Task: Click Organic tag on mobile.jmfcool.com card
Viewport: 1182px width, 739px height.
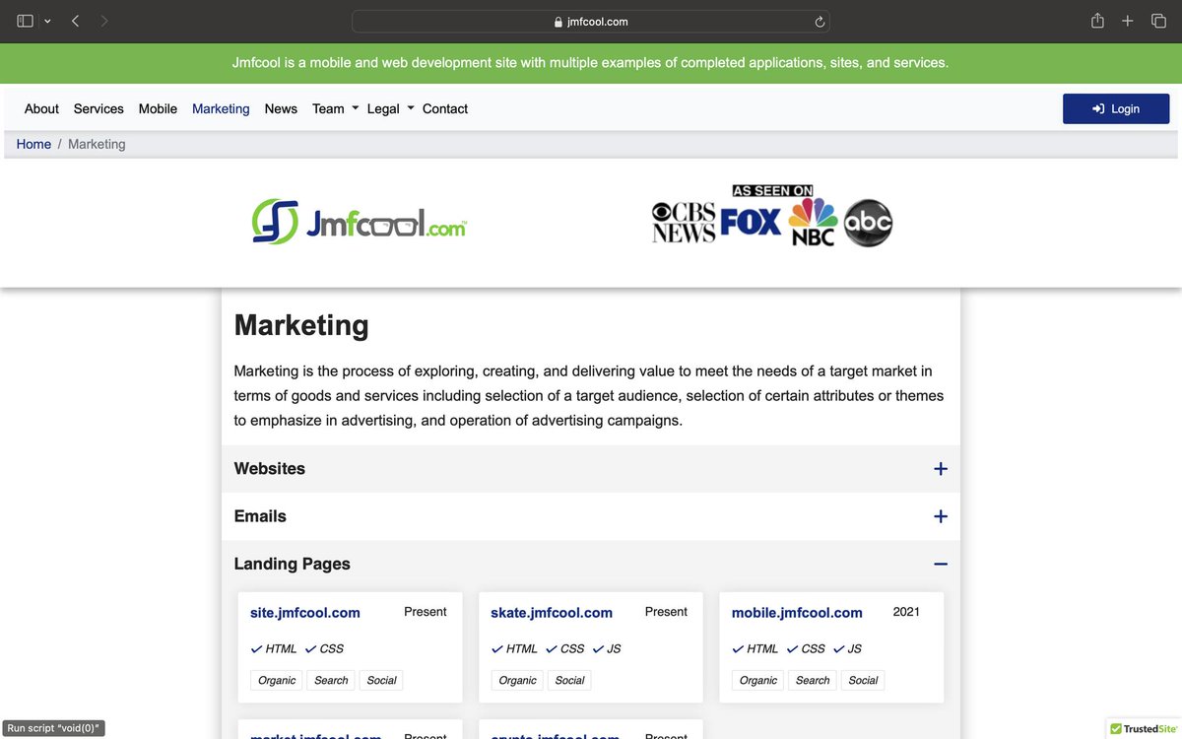Action: pos(758,680)
